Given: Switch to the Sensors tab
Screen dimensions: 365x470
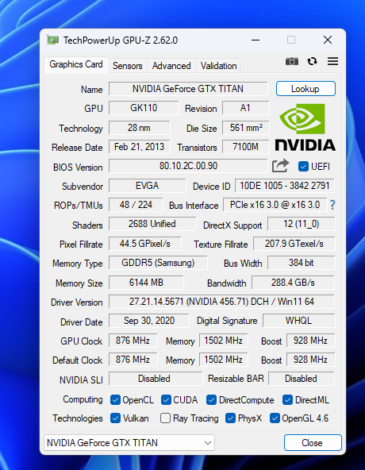Looking at the screenshot, I should (128, 66).
